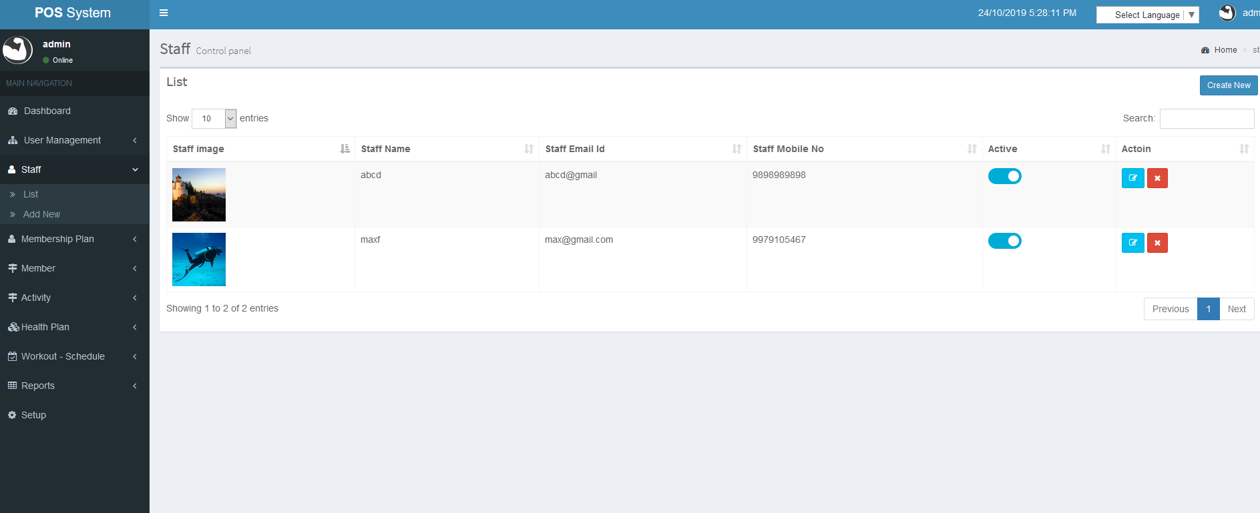Click the Reports table icon
This screenshot has height=513, width=1260.
(x=12, y=386)
